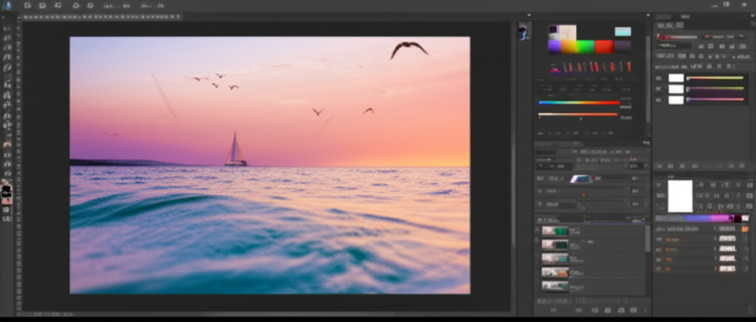The width and height of the screenshot is (756, 322).
Task: Click the purple-to-green channel slider
Action: coord(715,89)
